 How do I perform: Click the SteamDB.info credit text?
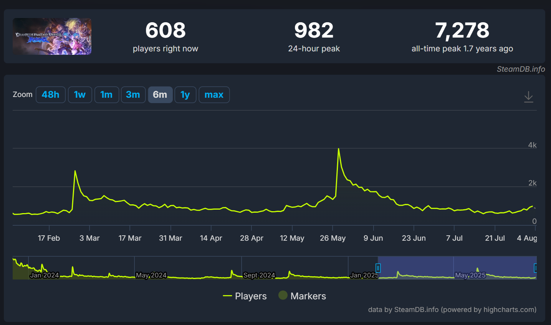point(521,69)
